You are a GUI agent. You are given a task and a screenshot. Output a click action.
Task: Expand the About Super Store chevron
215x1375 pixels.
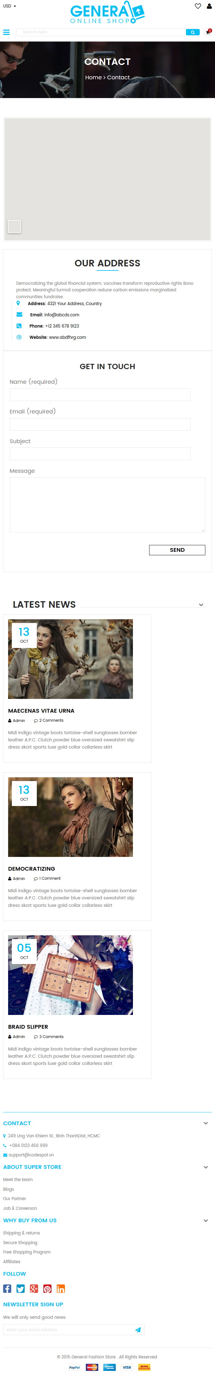(x=206, y=1167)
